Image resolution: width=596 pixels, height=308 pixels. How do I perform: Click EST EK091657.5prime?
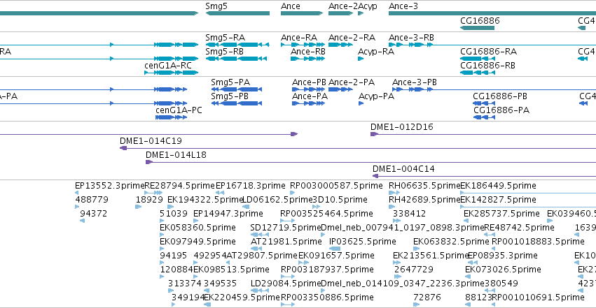click(x=336, y=256)
